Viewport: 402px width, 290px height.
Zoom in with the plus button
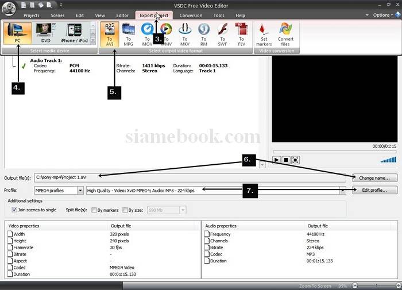(399, 285)
